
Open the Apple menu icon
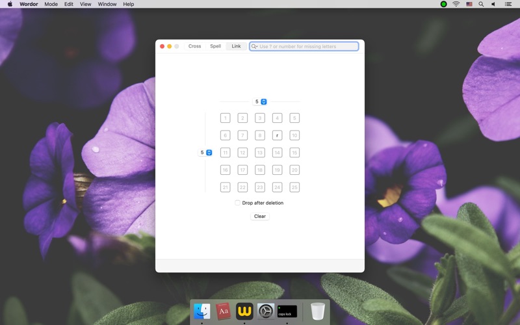[x=10, y=4]
